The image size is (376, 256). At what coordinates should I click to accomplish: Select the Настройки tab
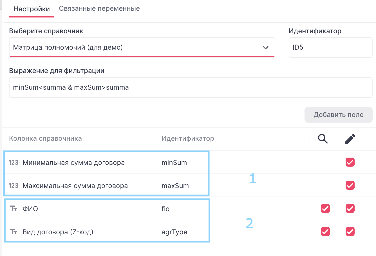32,9
